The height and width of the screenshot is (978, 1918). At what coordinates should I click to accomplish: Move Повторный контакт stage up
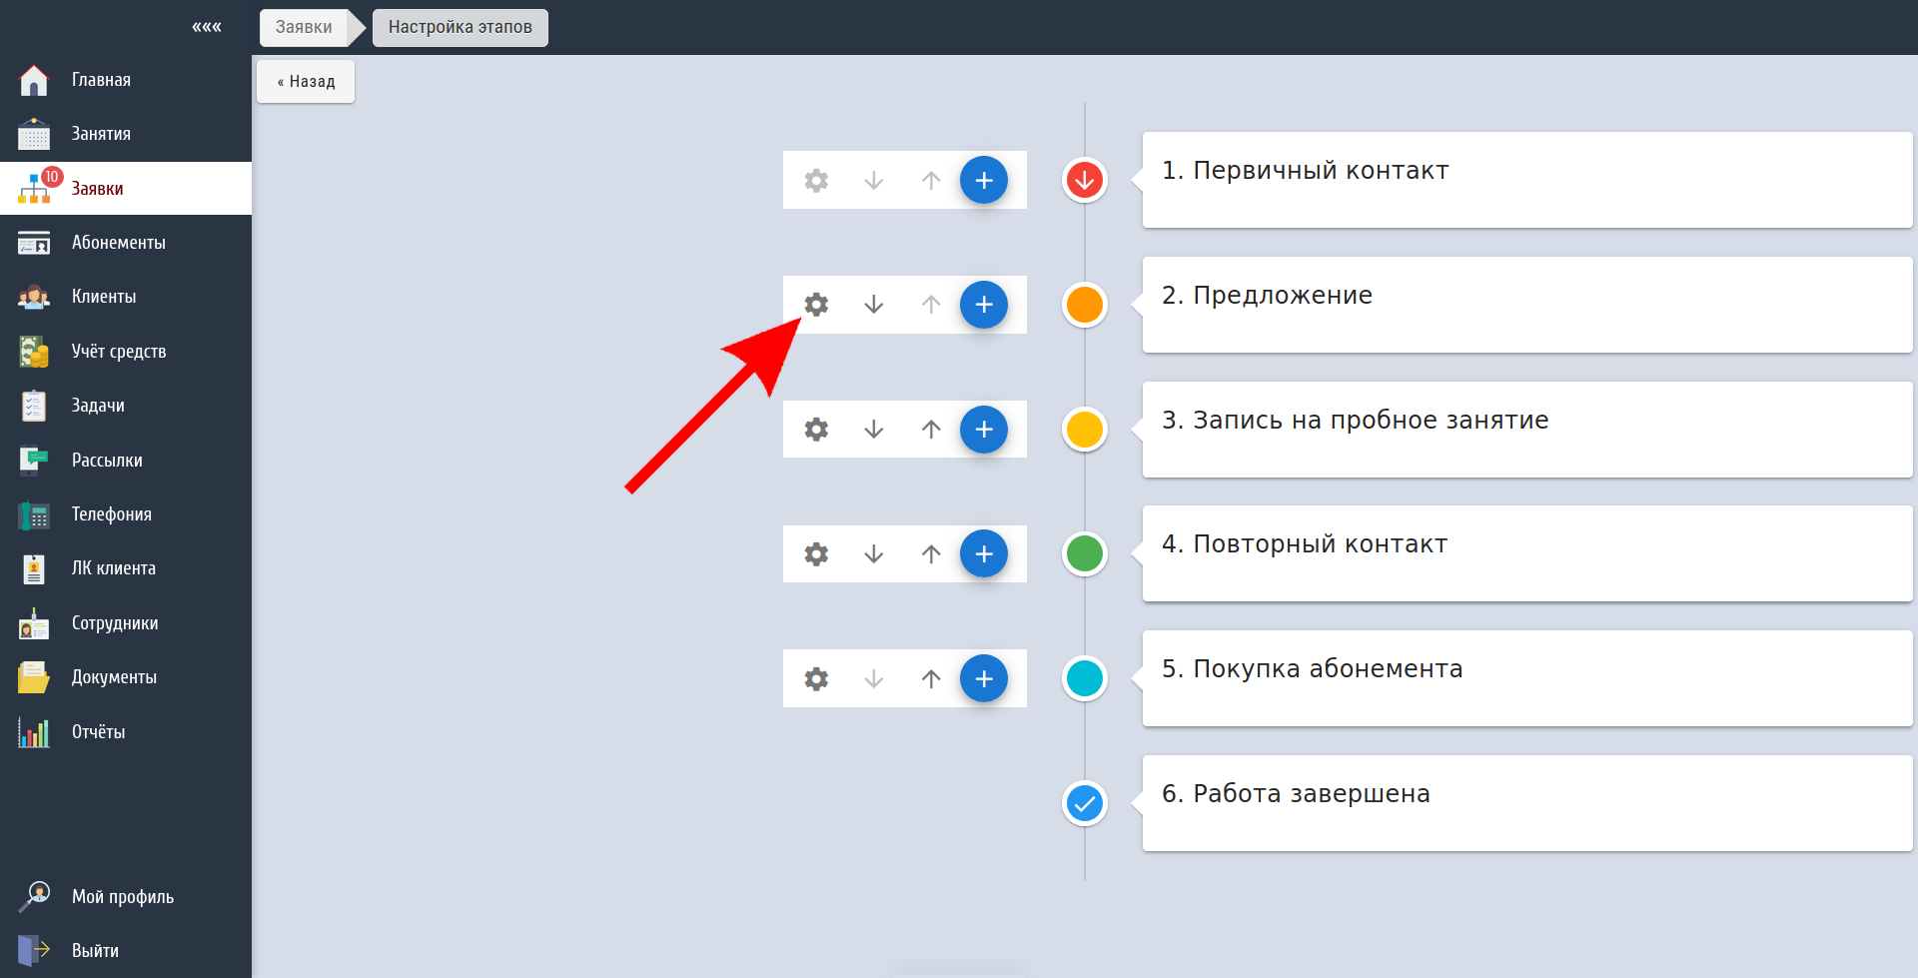click(x=931, y=554)
